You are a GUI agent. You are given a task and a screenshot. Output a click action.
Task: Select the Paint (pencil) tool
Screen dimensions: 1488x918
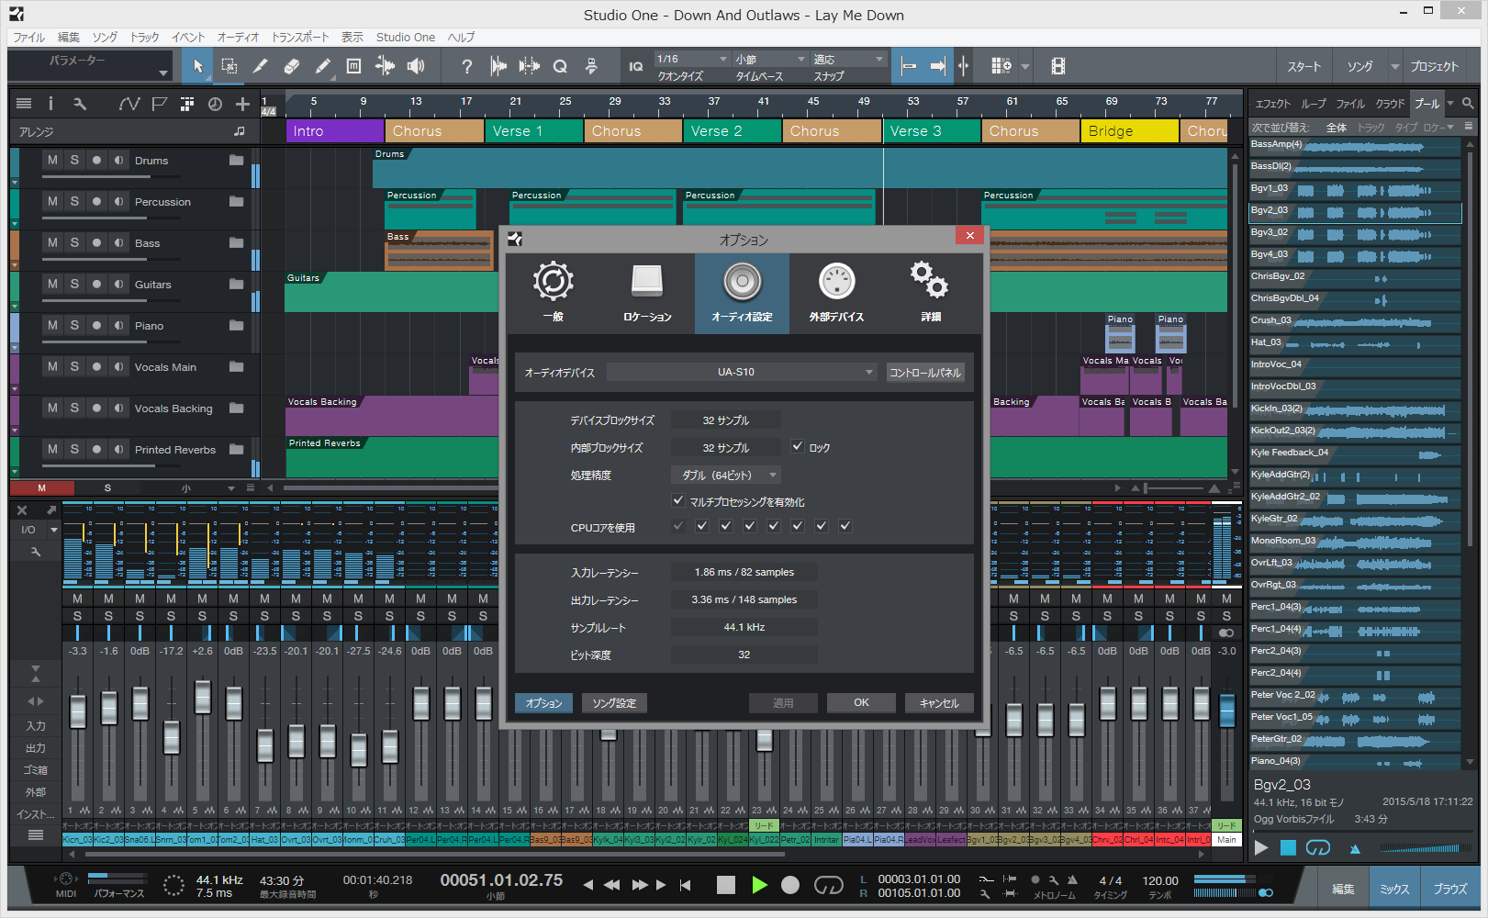pos(323,66)
